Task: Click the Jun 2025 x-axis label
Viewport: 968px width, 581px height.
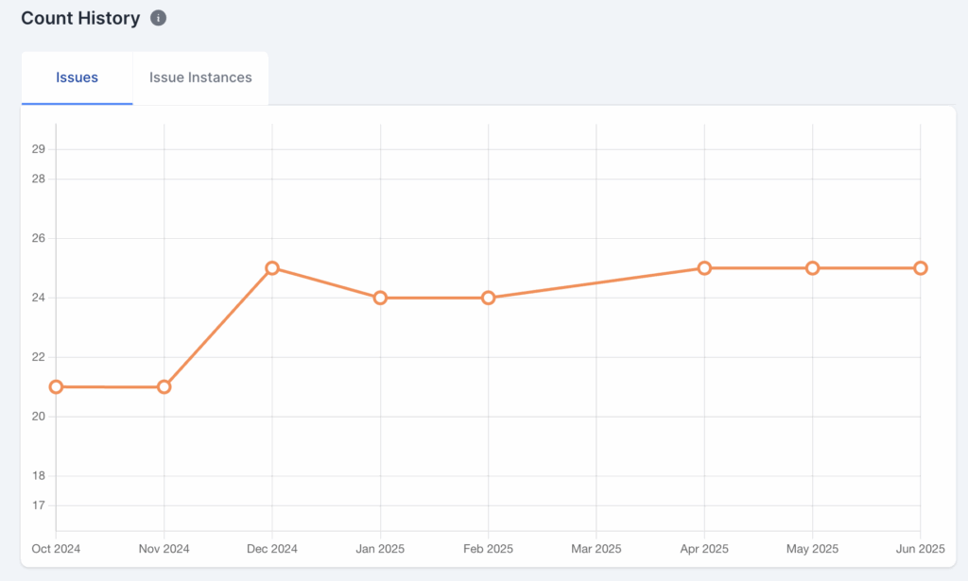Action: [x=920, y=549]
